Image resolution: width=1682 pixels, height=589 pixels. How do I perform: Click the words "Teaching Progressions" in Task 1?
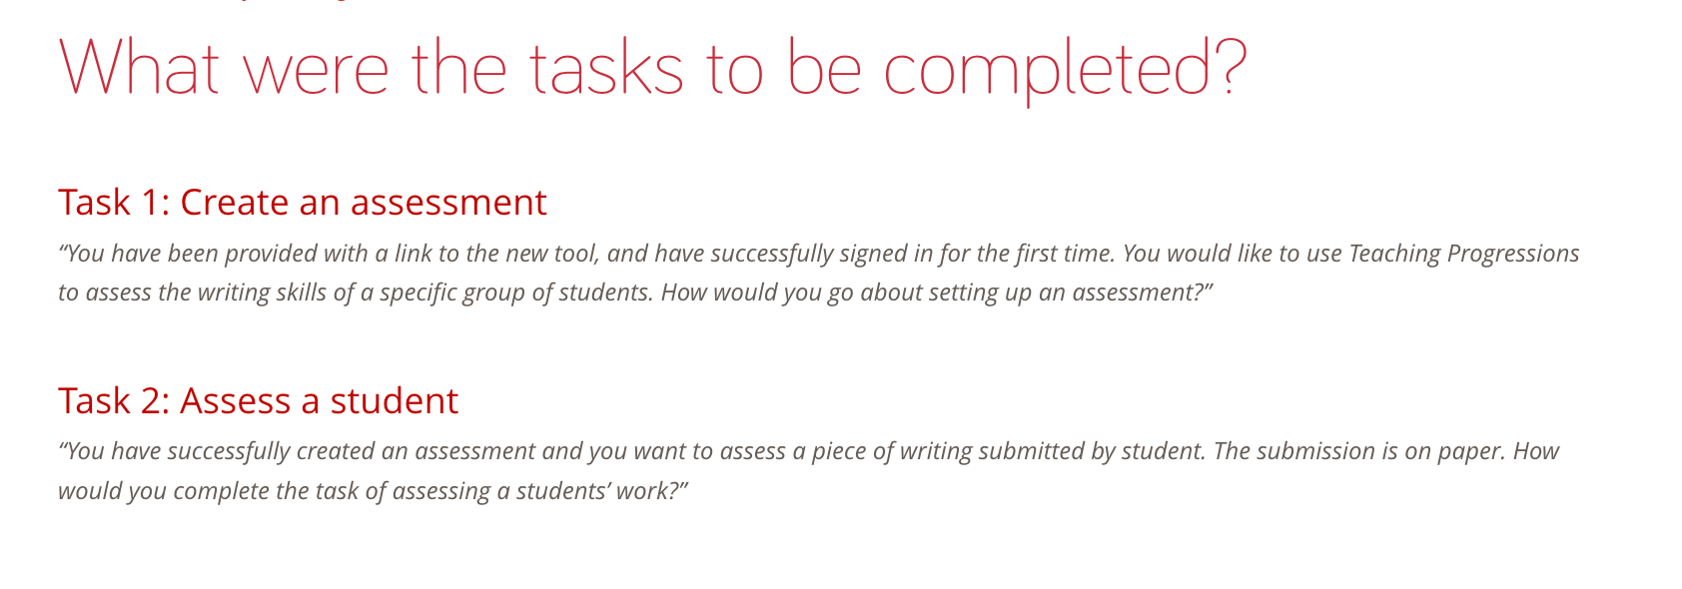(x=1463, y=254)
